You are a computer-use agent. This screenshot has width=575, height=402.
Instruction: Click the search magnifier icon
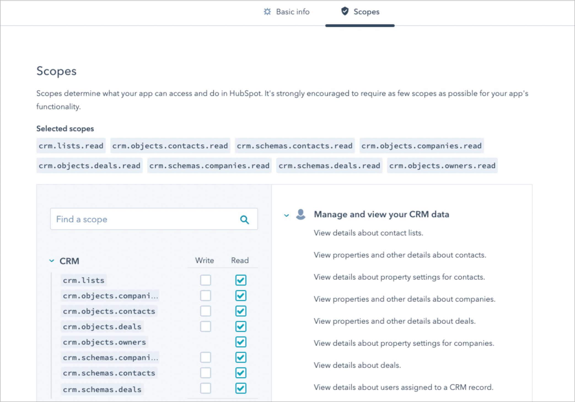coord(244,220)
